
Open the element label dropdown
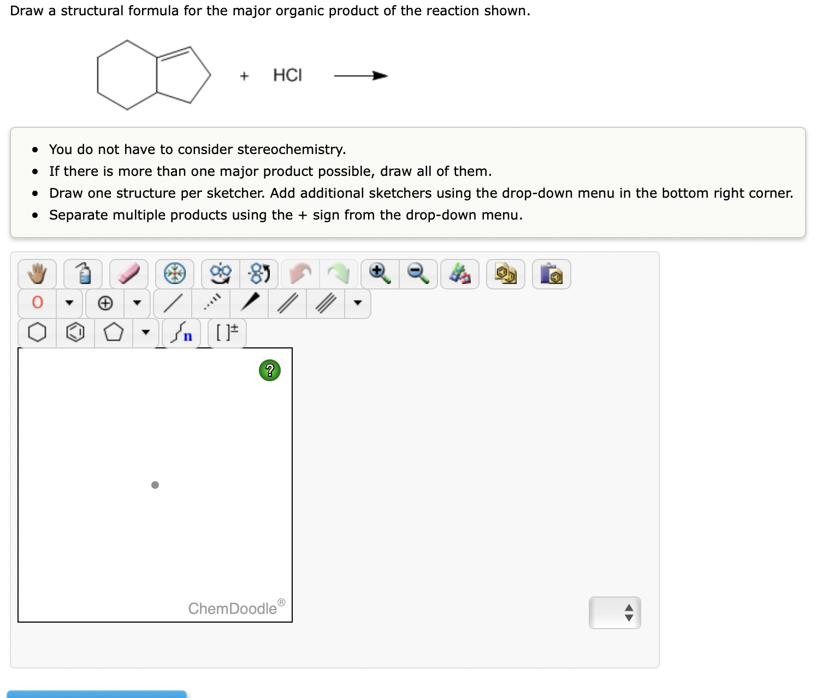[x=70, y=304]
